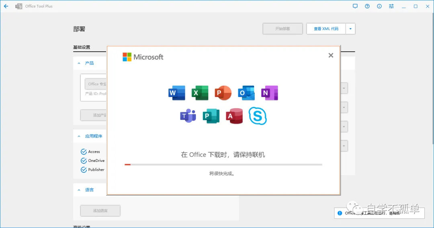Switch to the 基础设置 tab
The image size is (434, 228).
[x=82, y=47]
